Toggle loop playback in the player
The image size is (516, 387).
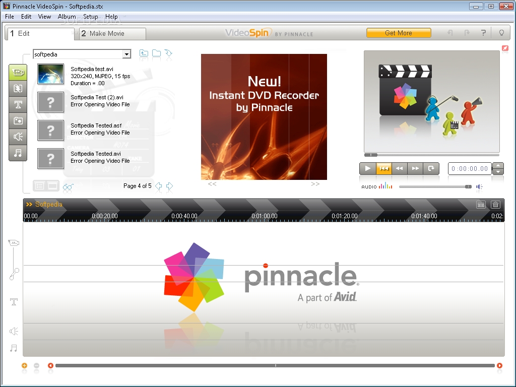tap(431, 168)
